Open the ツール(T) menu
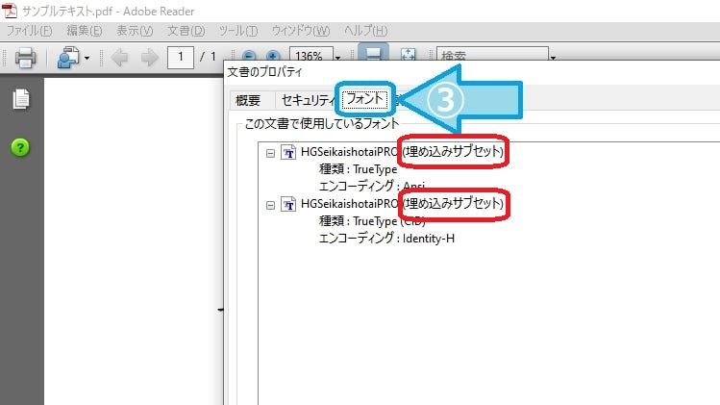The height and width of the screenshot is (405, 720). pos(238,31)
